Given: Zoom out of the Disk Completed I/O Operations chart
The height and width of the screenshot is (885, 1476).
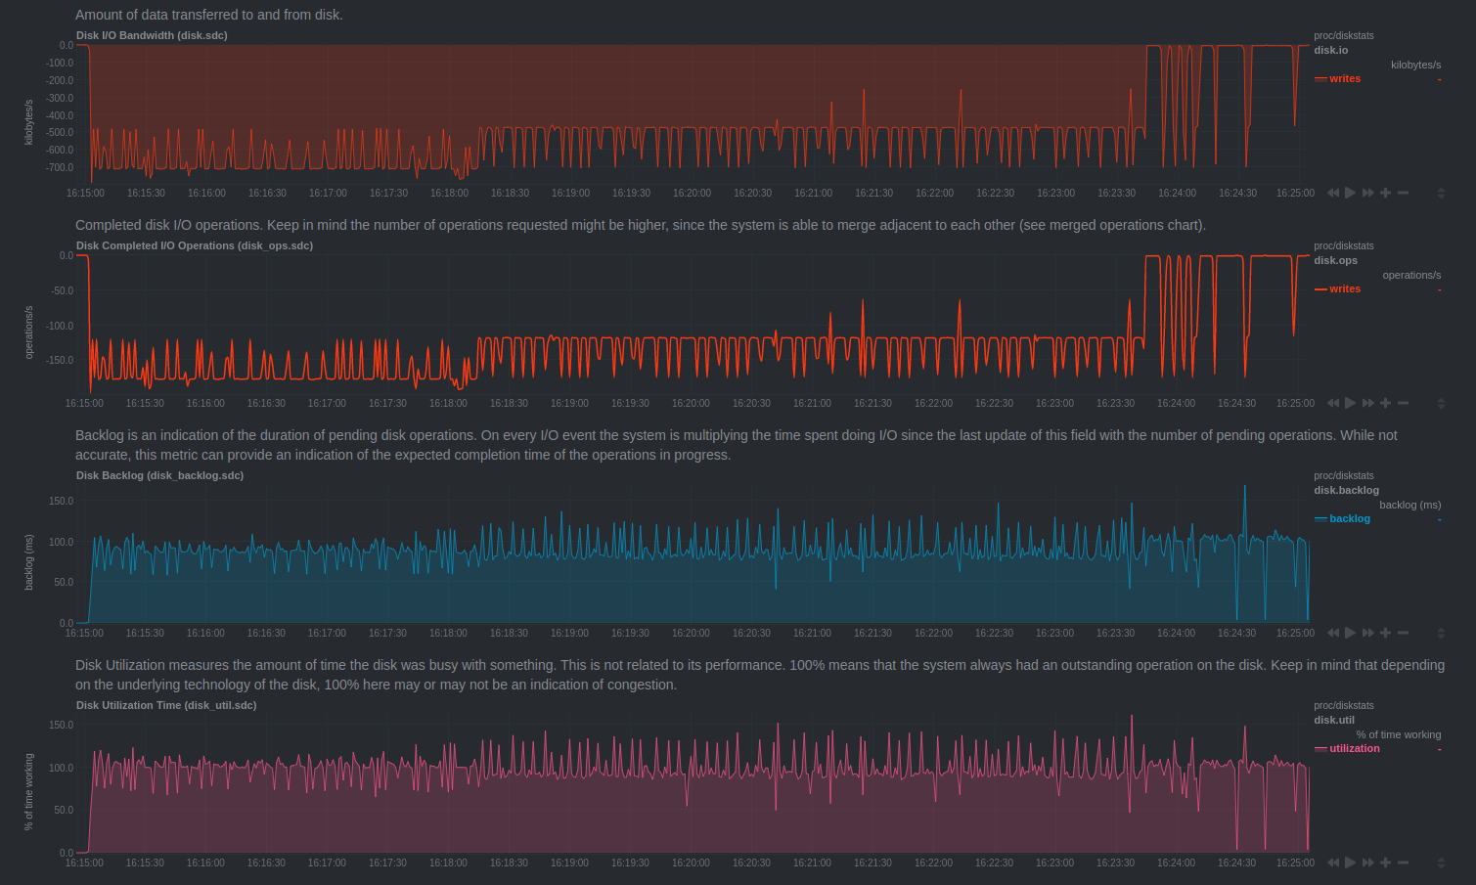Looking at the screenshot, I should point(1403,403).
